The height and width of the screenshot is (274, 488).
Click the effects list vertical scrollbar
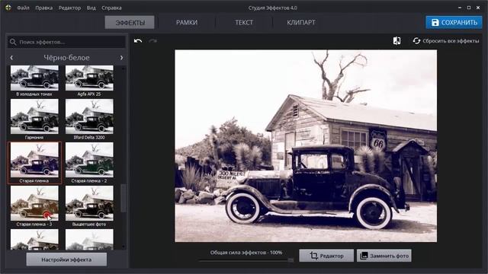[x=124, y=198]
